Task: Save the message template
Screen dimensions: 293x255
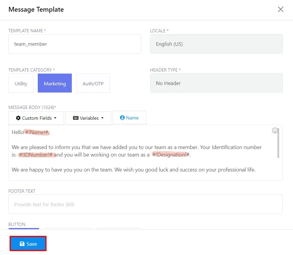Action: [x=28, y=244]
